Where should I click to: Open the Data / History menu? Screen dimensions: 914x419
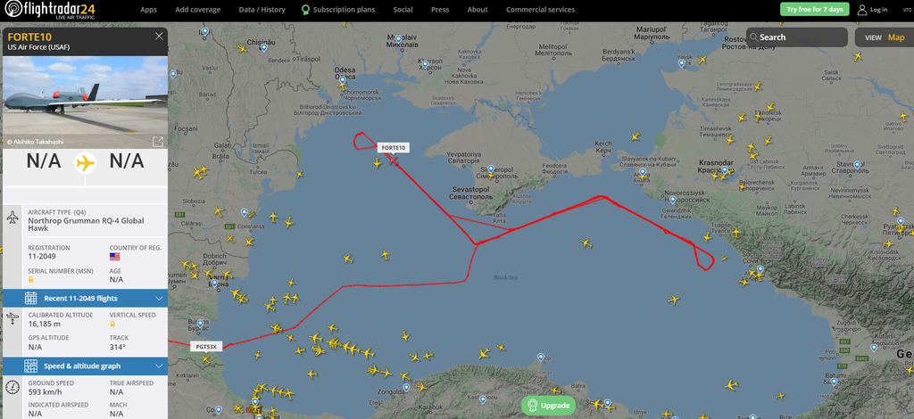[x=262, y=10]
